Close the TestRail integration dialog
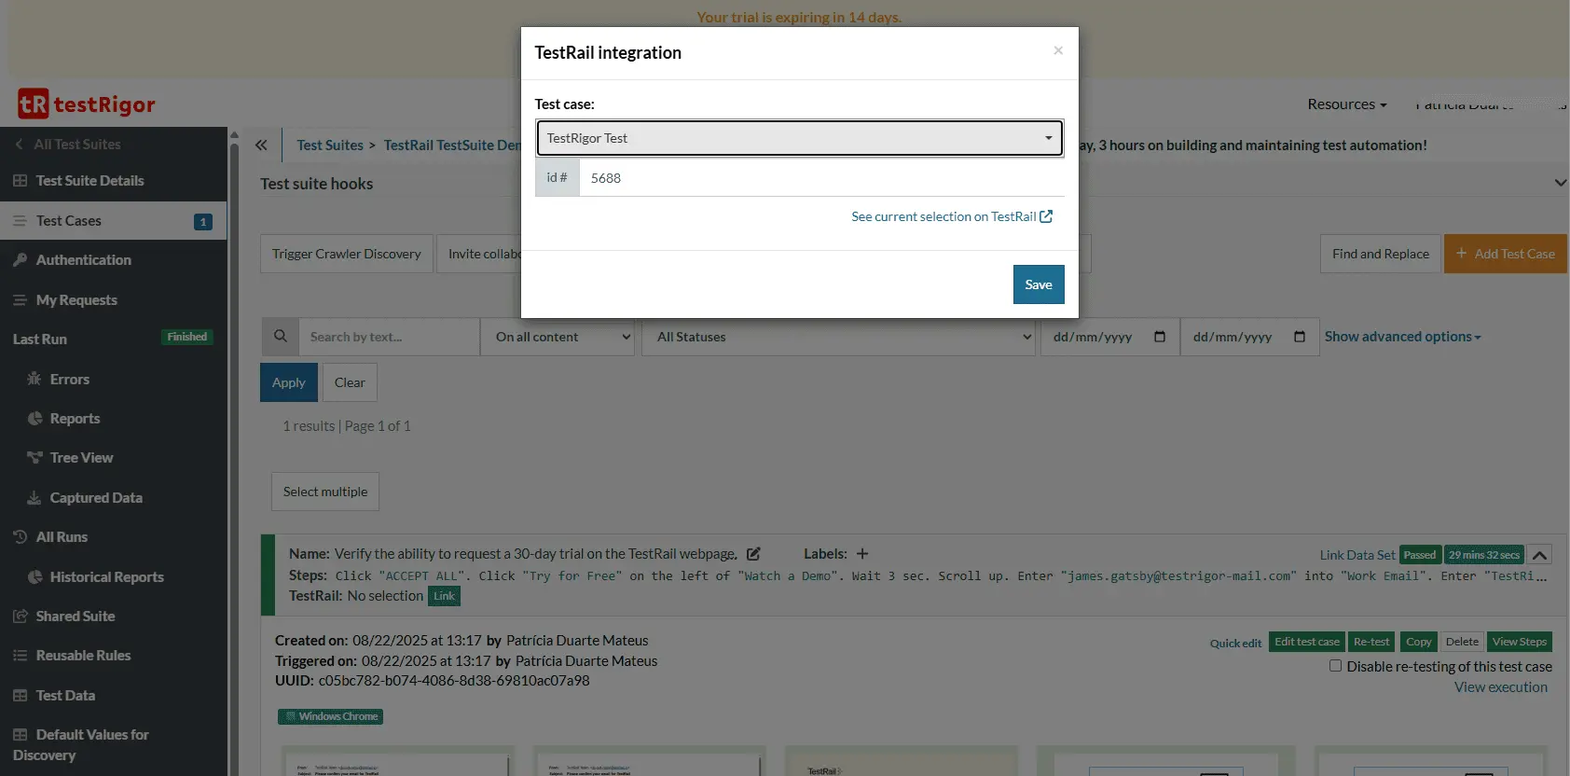The image size is (1570, 776). pos(1058,50)
